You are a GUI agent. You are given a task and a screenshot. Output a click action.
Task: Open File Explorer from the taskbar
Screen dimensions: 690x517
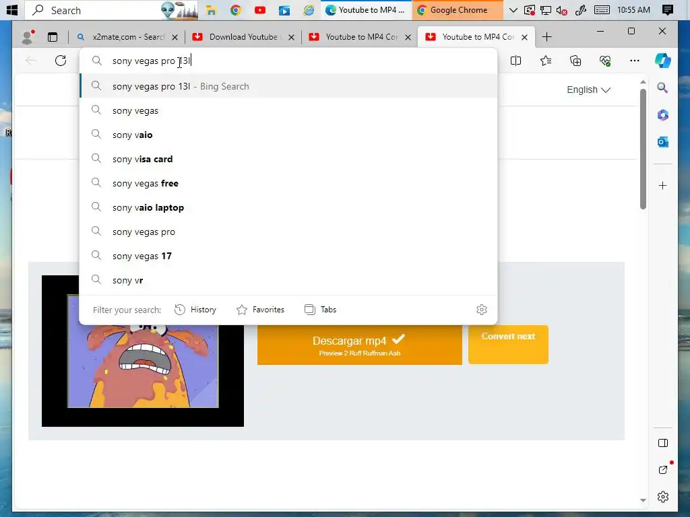click(x=212, y=10)
